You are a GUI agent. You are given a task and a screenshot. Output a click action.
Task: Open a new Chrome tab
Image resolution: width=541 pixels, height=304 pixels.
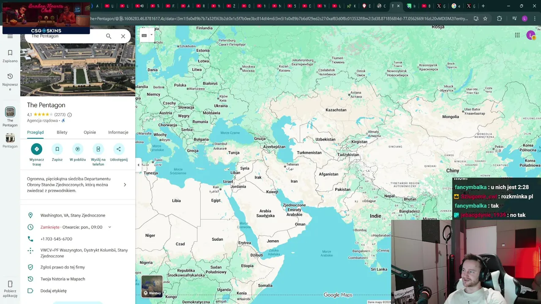483,6
